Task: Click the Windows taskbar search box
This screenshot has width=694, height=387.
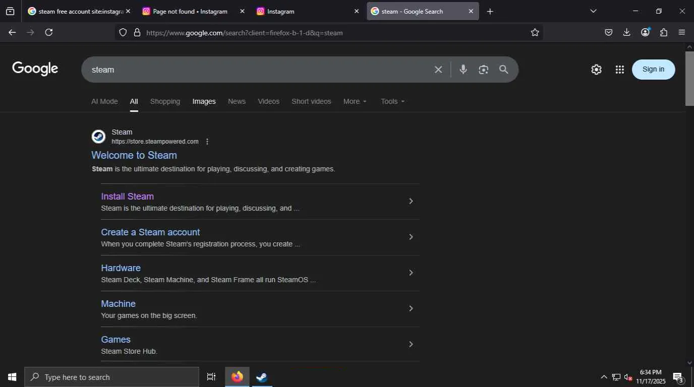Action: (x=111, y=377)
